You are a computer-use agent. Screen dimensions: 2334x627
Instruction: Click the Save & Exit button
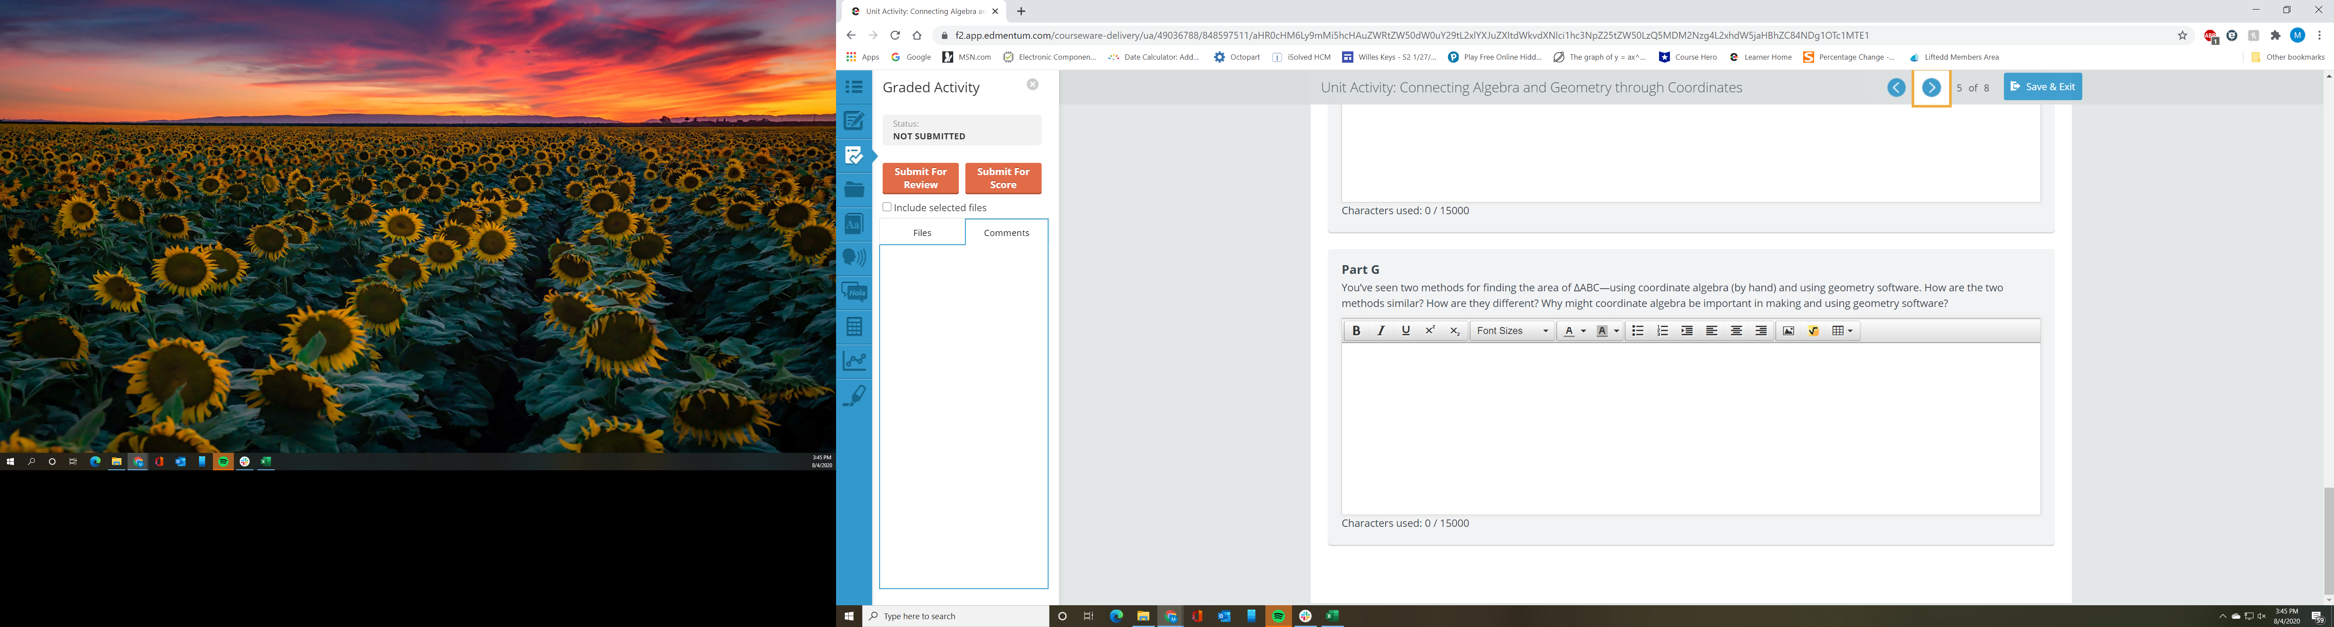(x=2042, y=87)
